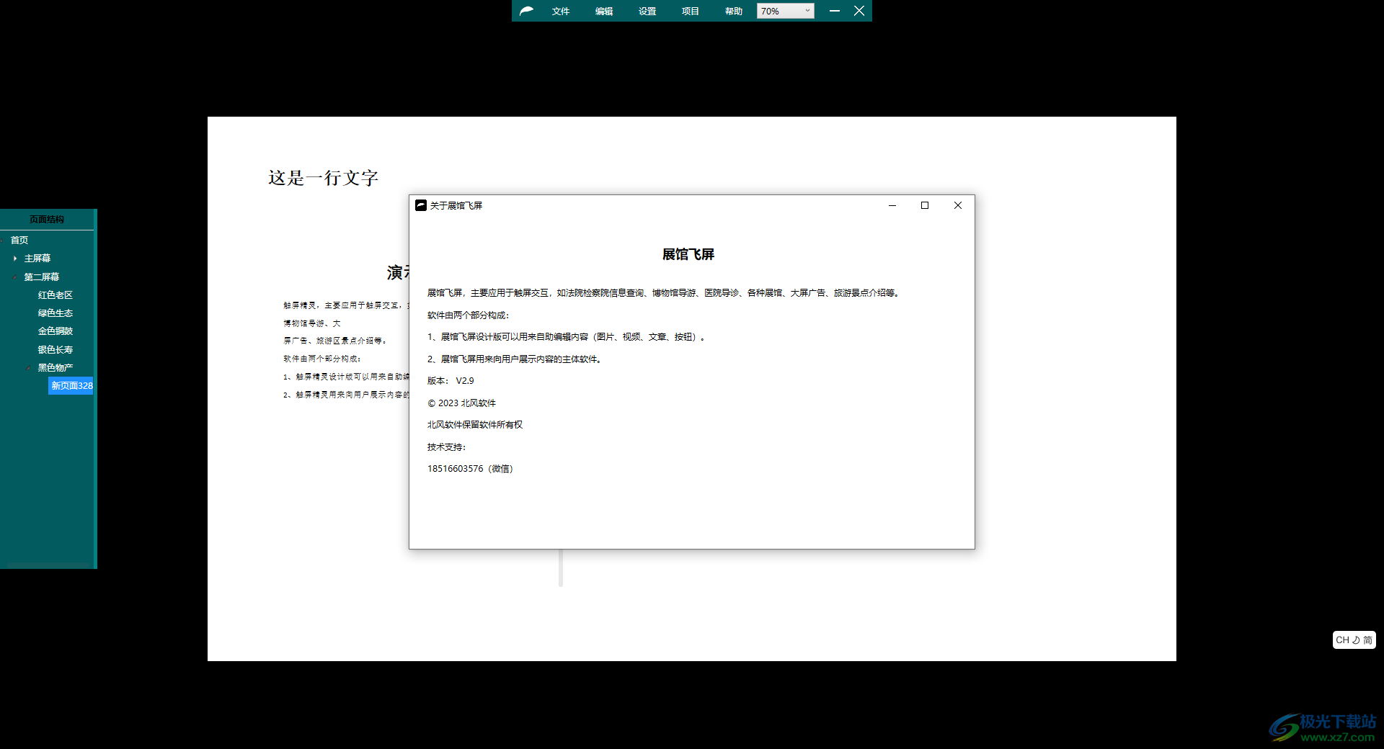The width and height of the screenshot is (1384, 749).
Task: Collapse the 第二屏幕 tree node
Action: [14, 277]
